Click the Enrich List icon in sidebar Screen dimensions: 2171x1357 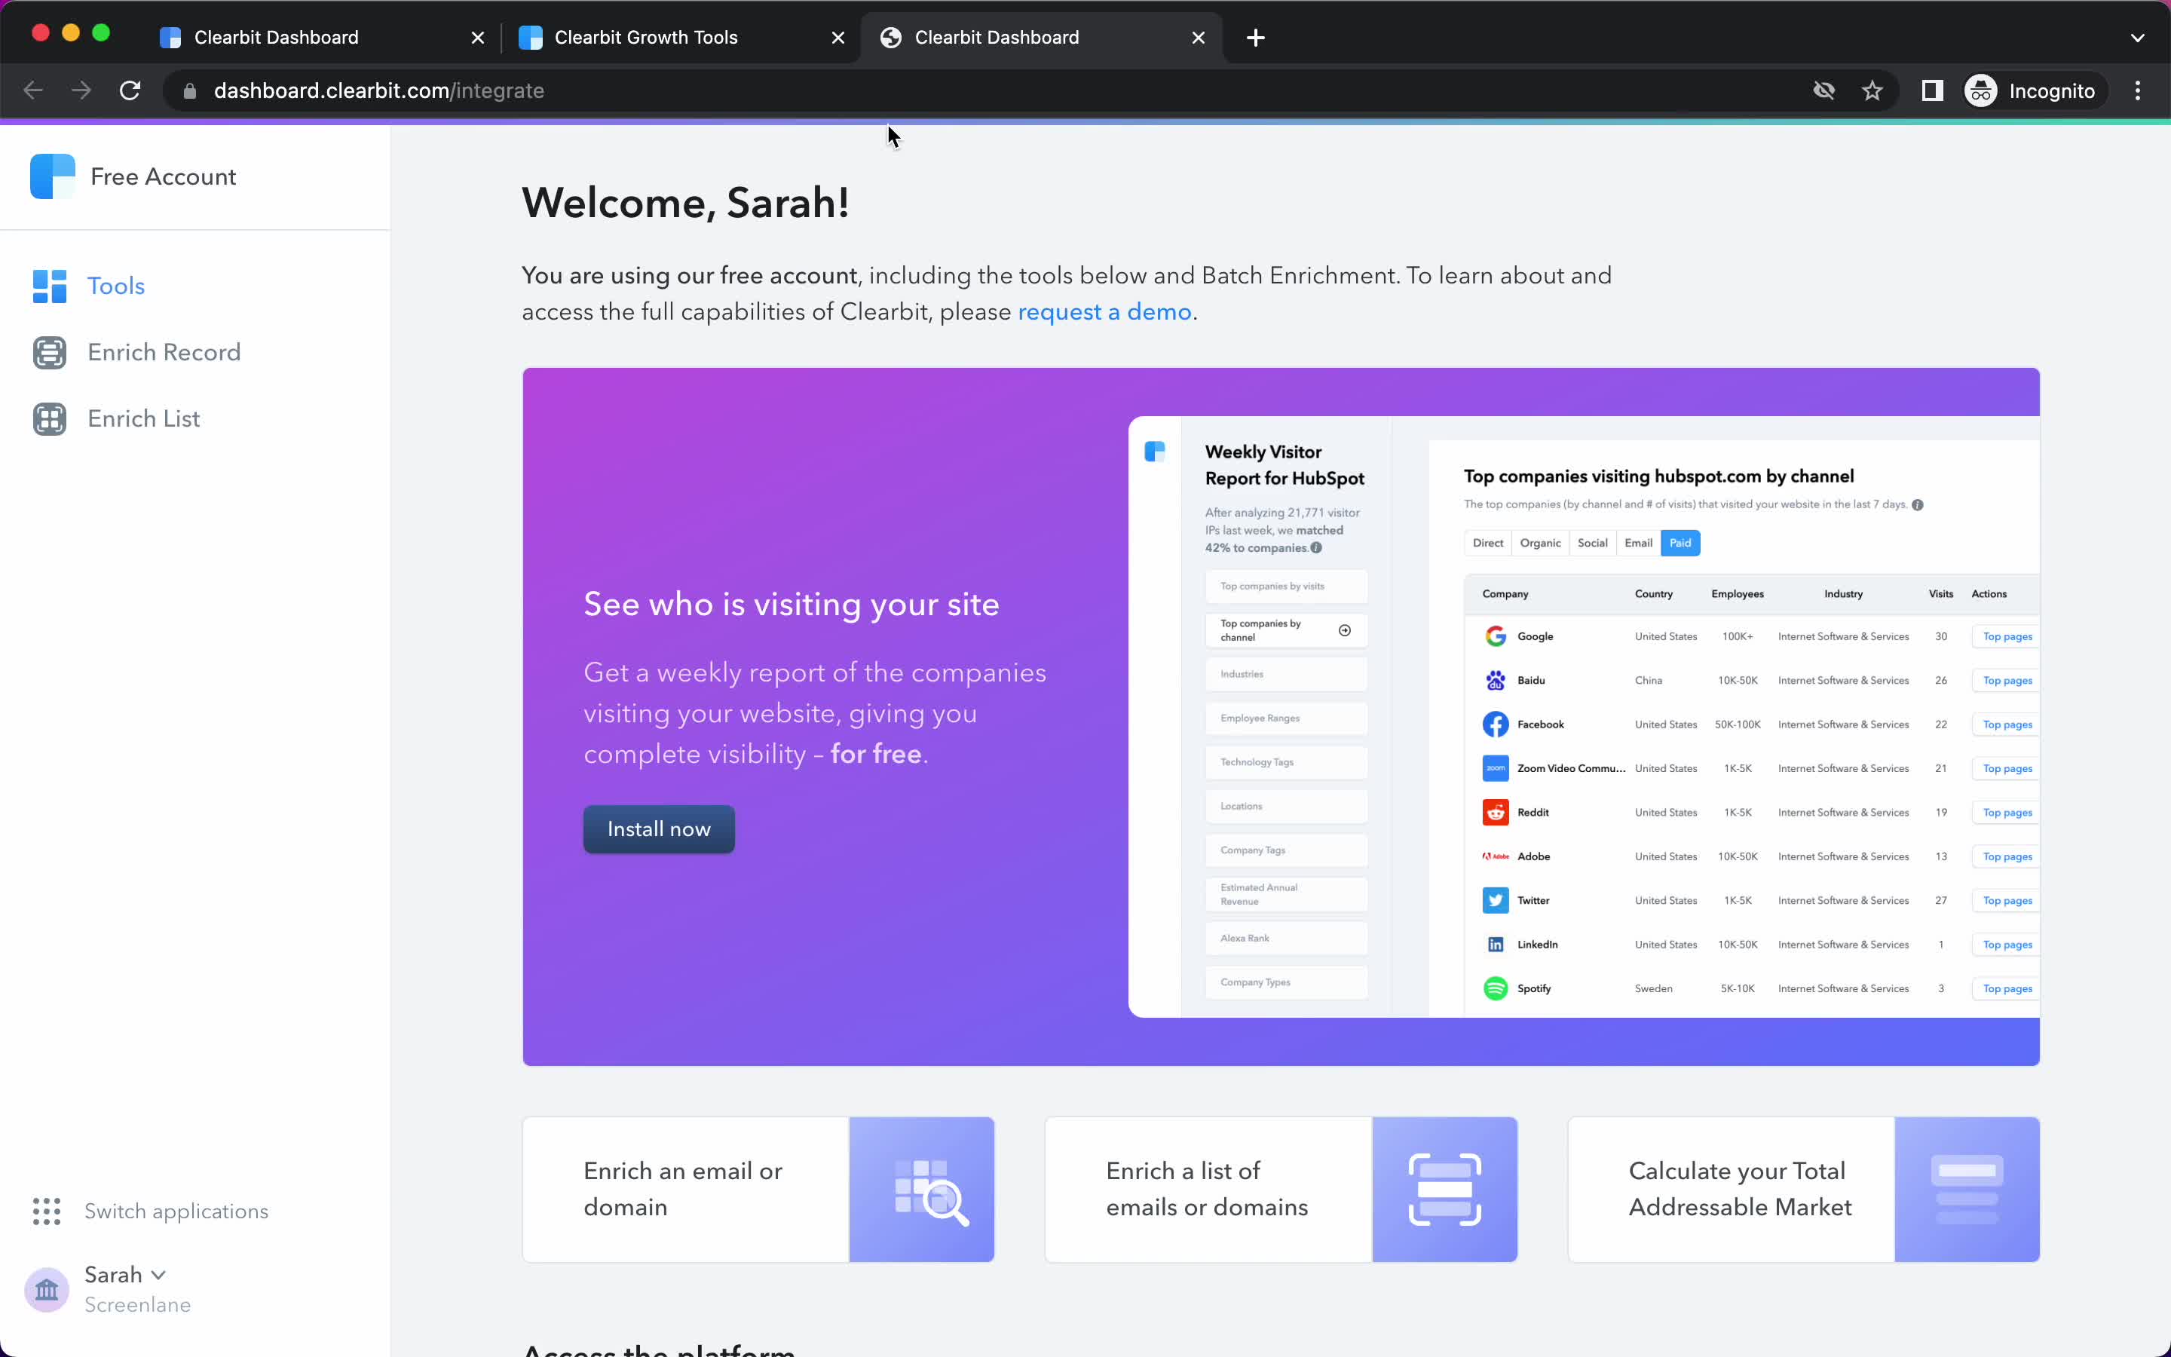click(x=48, y=419)
